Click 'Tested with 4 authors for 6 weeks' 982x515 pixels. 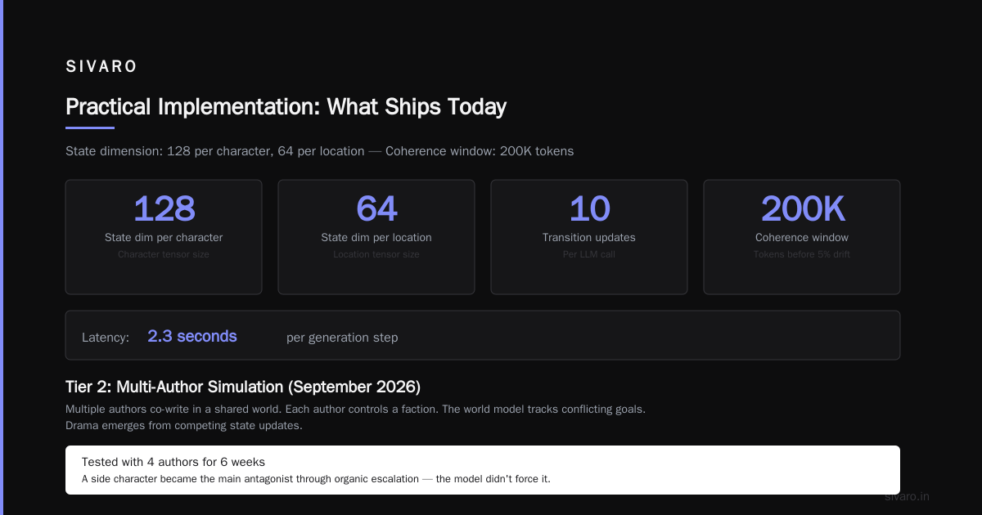coord(173,462)
